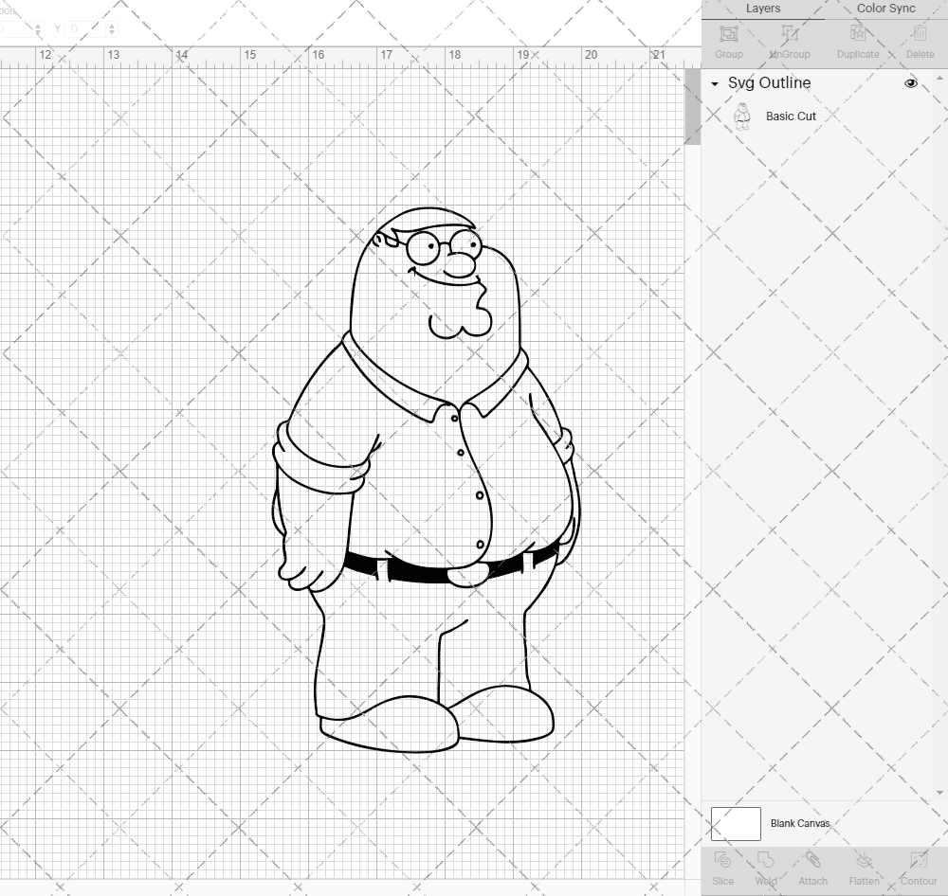Click the Basic Cut layer entry

coord(792,116)
